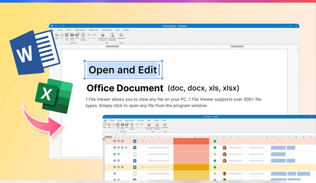Click Encrypt with Password in Sample document window

[102, 37]
